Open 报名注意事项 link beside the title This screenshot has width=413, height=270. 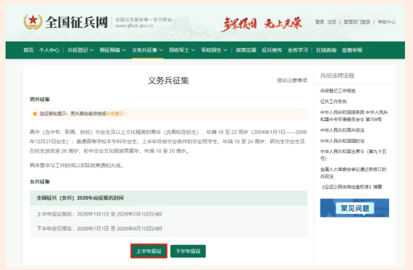291,80
